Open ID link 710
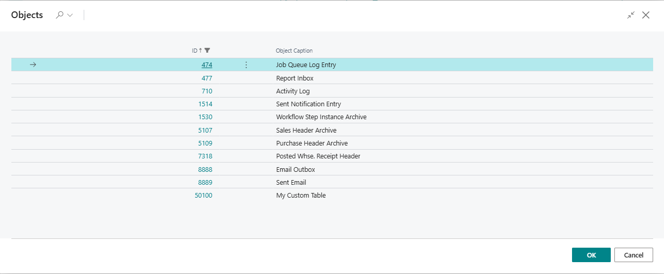The image size is (664, 274). click(x=207, y=91)
